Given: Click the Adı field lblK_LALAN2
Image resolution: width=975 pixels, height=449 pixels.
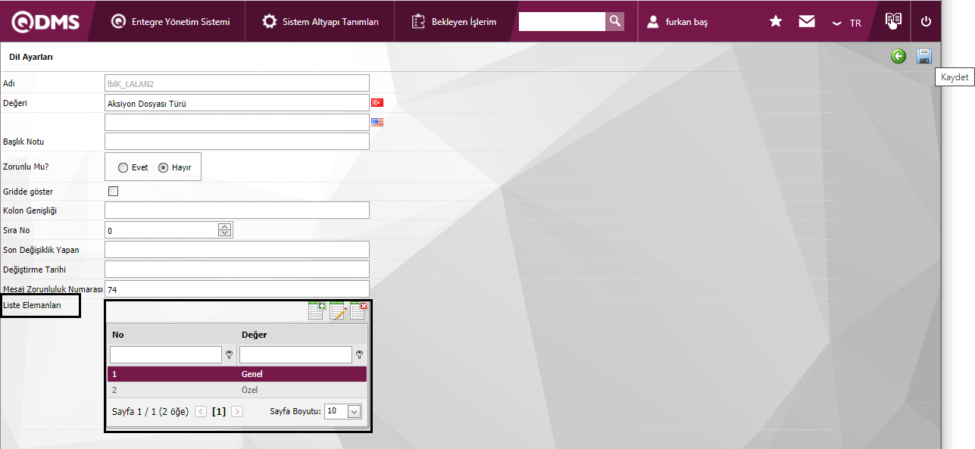Looking at the screenshot, I should [237, 83].
